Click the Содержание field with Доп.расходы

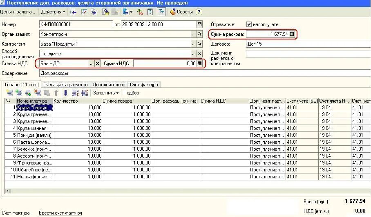pyautogui.click(x=205, y=73)
